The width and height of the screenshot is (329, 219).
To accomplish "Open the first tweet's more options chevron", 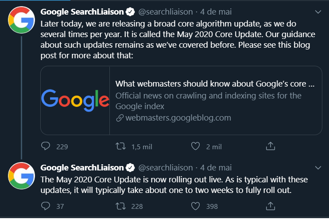I will 317,11.
